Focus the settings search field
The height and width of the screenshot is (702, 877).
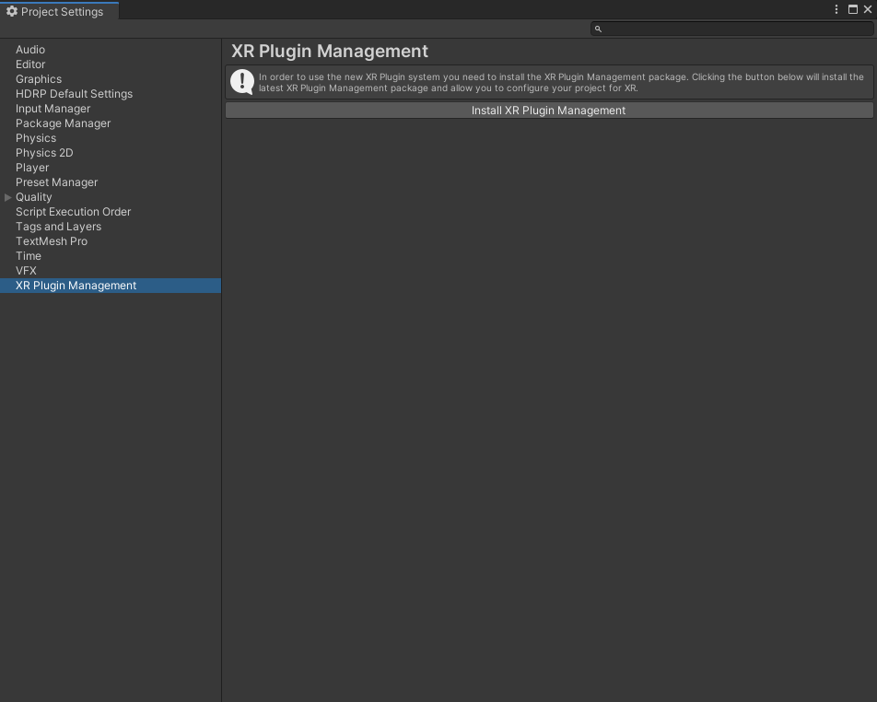click(x=731, y=29)
